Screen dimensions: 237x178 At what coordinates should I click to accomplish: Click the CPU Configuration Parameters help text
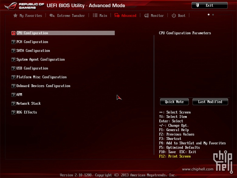point(185,33)
